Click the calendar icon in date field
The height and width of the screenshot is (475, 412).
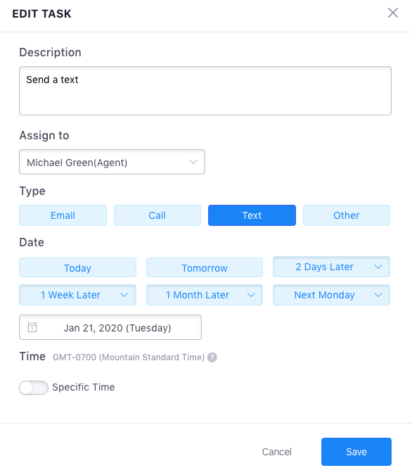pyautogui.click(x=32, y=327)
